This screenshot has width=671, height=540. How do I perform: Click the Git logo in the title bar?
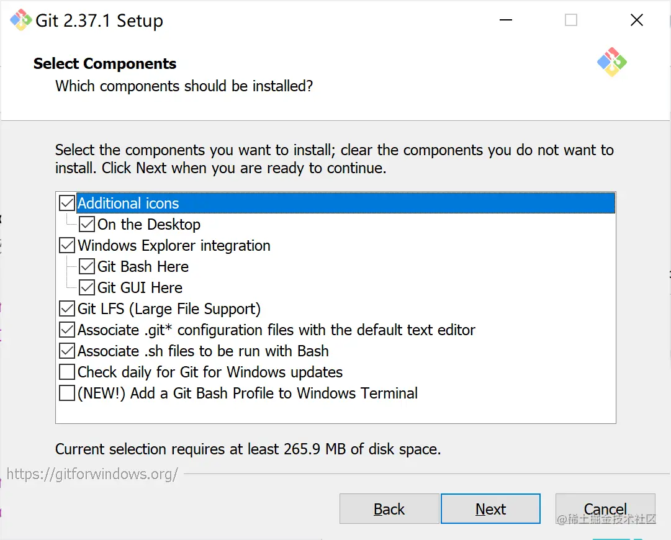pyautogui.click(x=20, y=20)
